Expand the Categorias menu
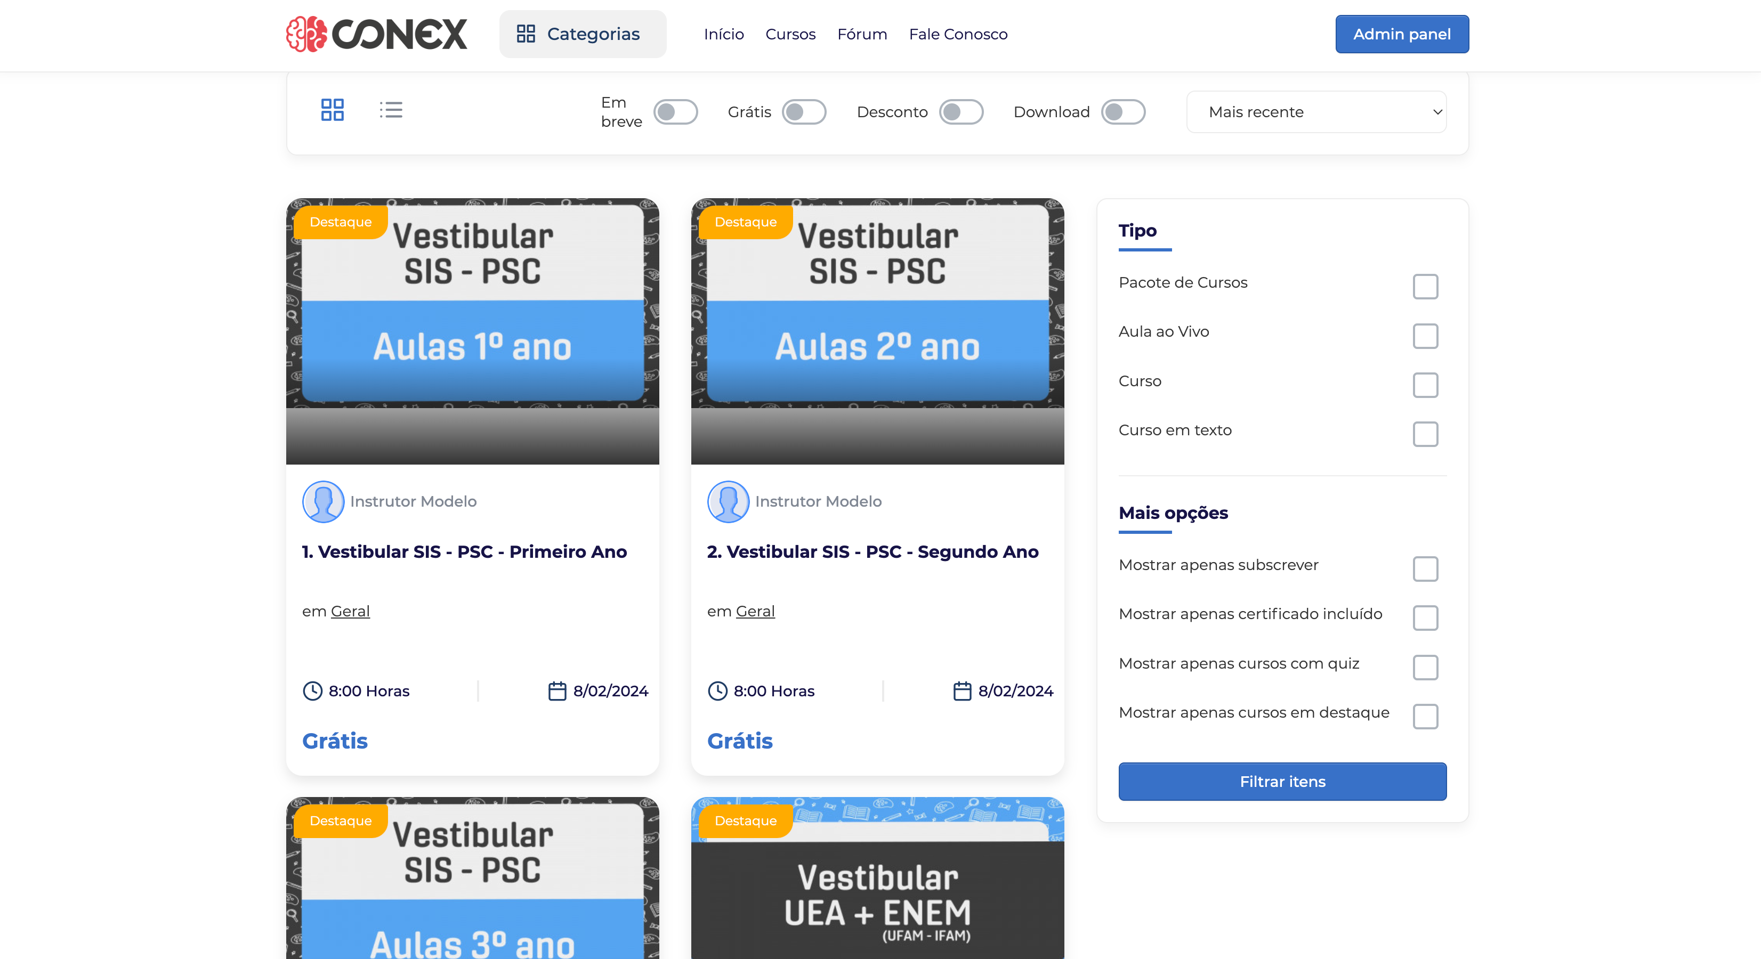The width and height of the screenshot is (1761, 959). pos(583,34)
